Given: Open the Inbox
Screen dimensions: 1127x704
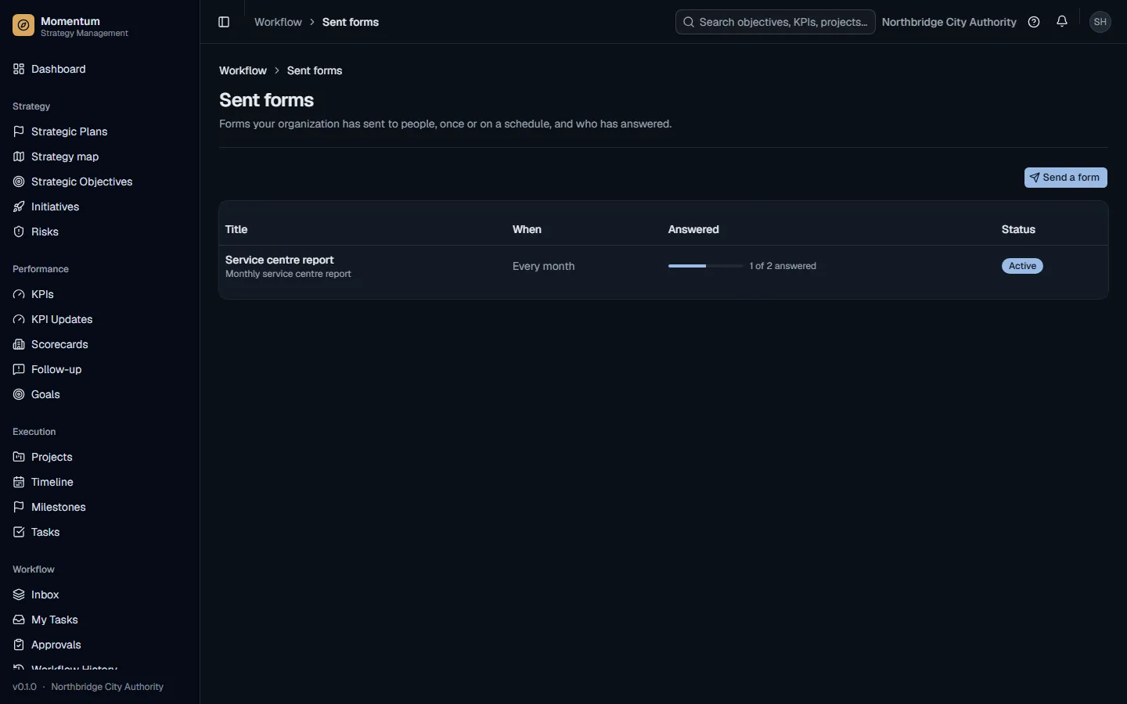Looking at the screenshot, I should (99, 594).
